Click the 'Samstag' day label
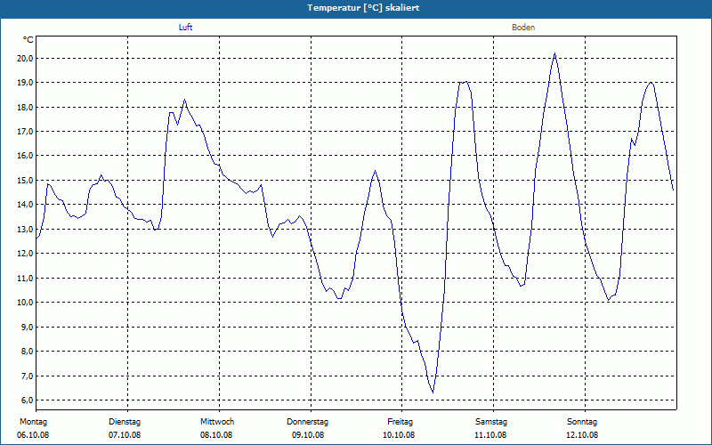 coord(491,422)
